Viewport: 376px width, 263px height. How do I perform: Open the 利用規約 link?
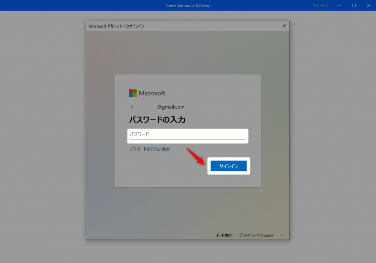pos(224,235)
